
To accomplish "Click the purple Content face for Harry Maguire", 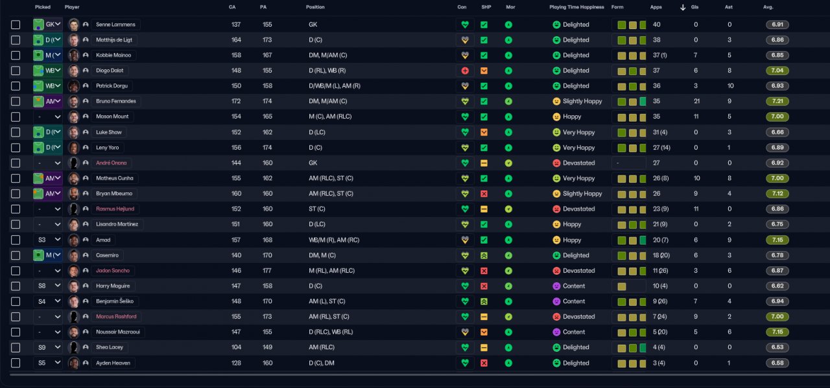I will tap(556, 286).
